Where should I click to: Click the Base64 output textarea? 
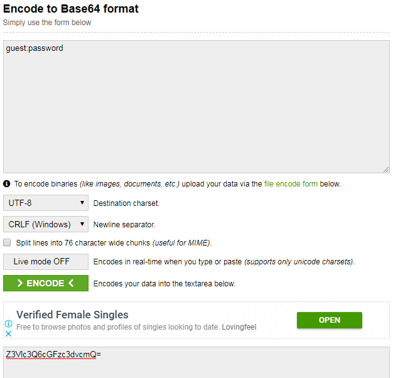pyautogui.click(x=196, y=363)
